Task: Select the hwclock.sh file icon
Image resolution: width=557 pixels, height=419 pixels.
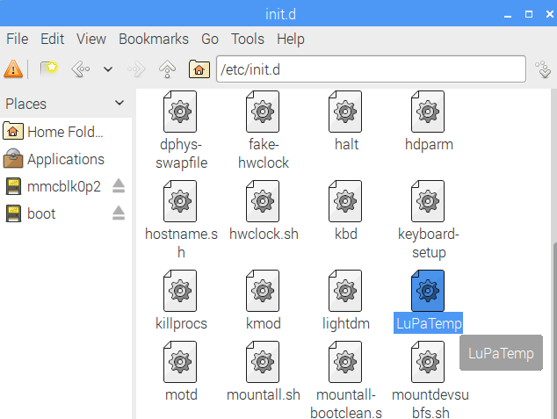Action: 263,201
